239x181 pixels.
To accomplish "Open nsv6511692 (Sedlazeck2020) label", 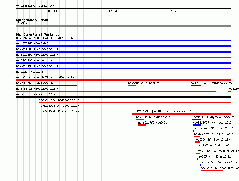I will [37, 55].
